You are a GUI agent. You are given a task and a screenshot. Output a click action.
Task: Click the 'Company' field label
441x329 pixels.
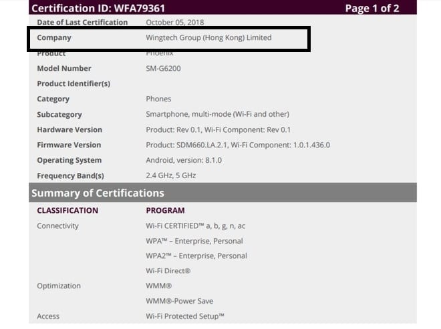54,37
